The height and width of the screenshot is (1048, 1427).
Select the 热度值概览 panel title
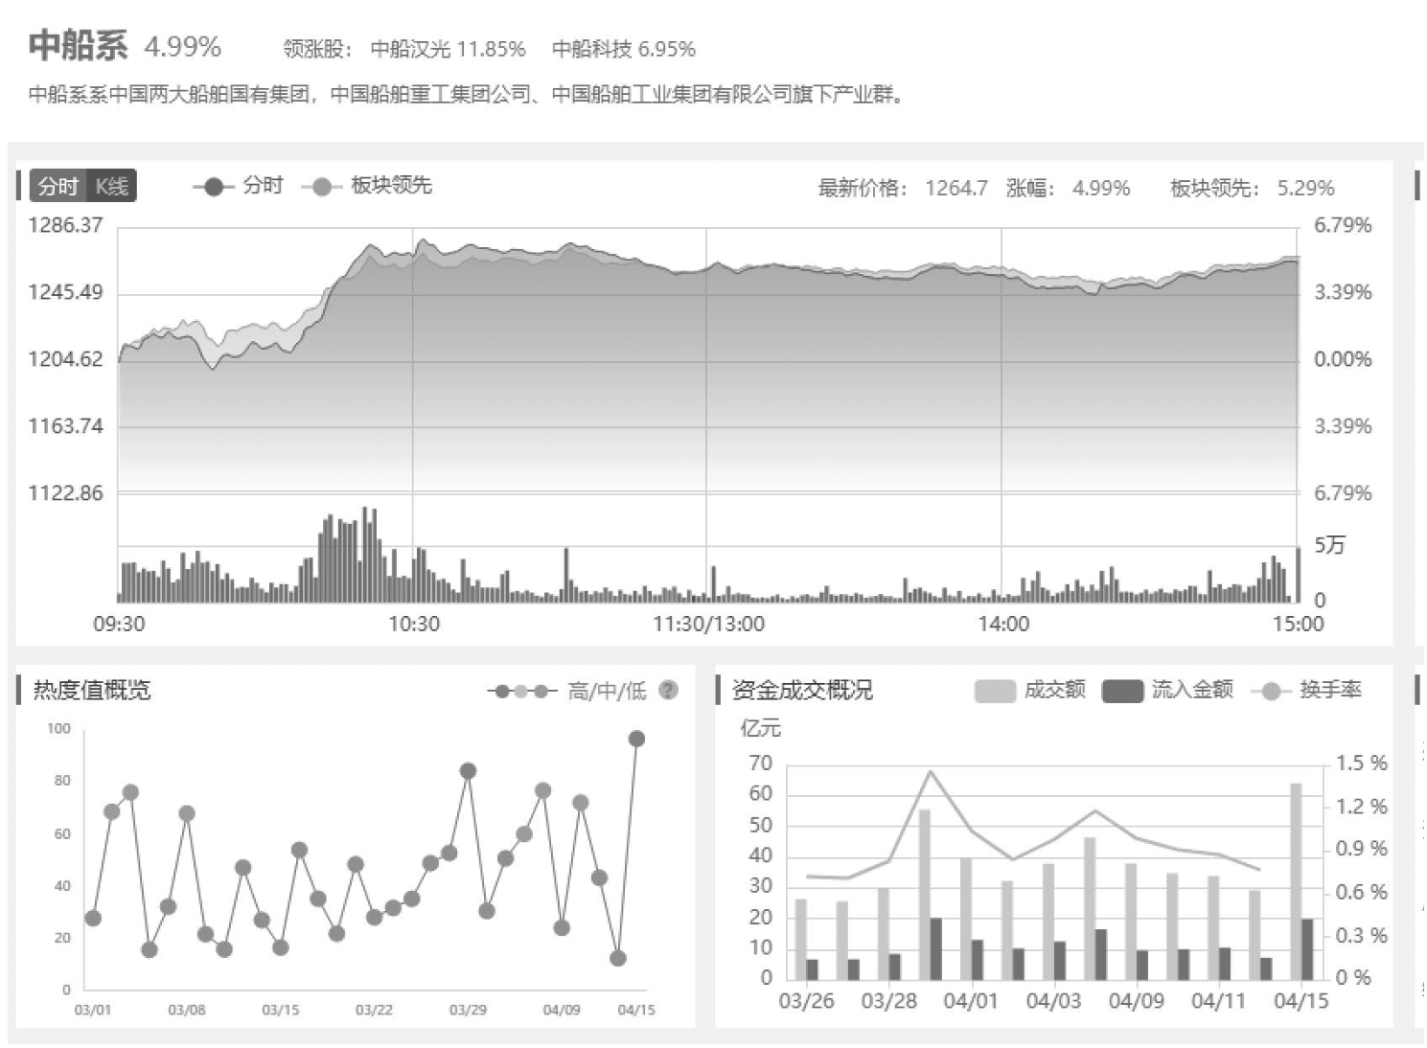[x=92, y=691]
